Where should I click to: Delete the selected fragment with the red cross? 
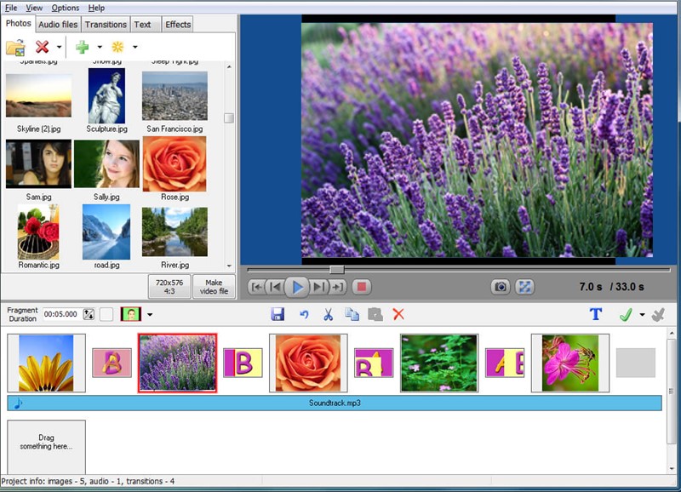[x=398, y=314]
